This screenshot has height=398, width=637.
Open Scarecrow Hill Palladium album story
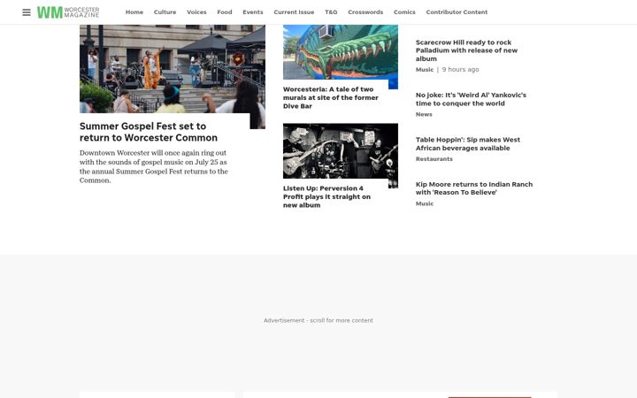coord(466,50)
